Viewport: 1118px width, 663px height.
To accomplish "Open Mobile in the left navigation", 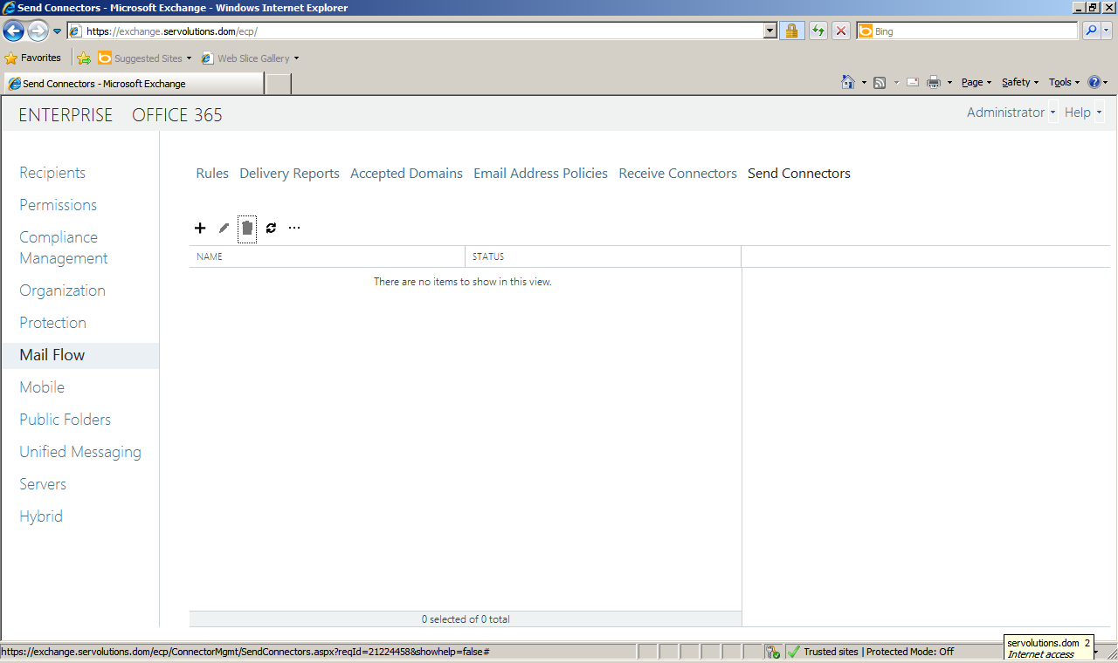I will (x=42, y=387).
